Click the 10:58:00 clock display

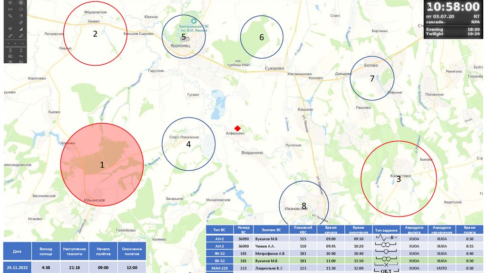coord(453,7)
